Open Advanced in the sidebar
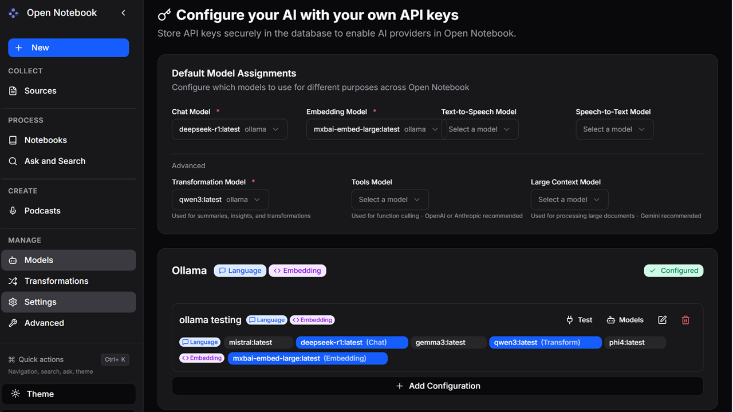Screen dimensions: 733x412 [68, 323]
